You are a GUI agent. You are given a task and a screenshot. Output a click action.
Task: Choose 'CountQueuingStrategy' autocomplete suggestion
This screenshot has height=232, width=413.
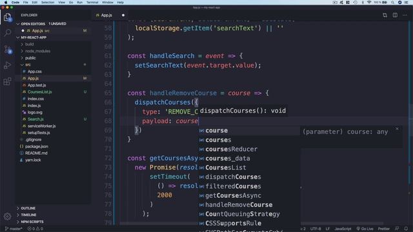pyautogui.click(x=249, y=214)
